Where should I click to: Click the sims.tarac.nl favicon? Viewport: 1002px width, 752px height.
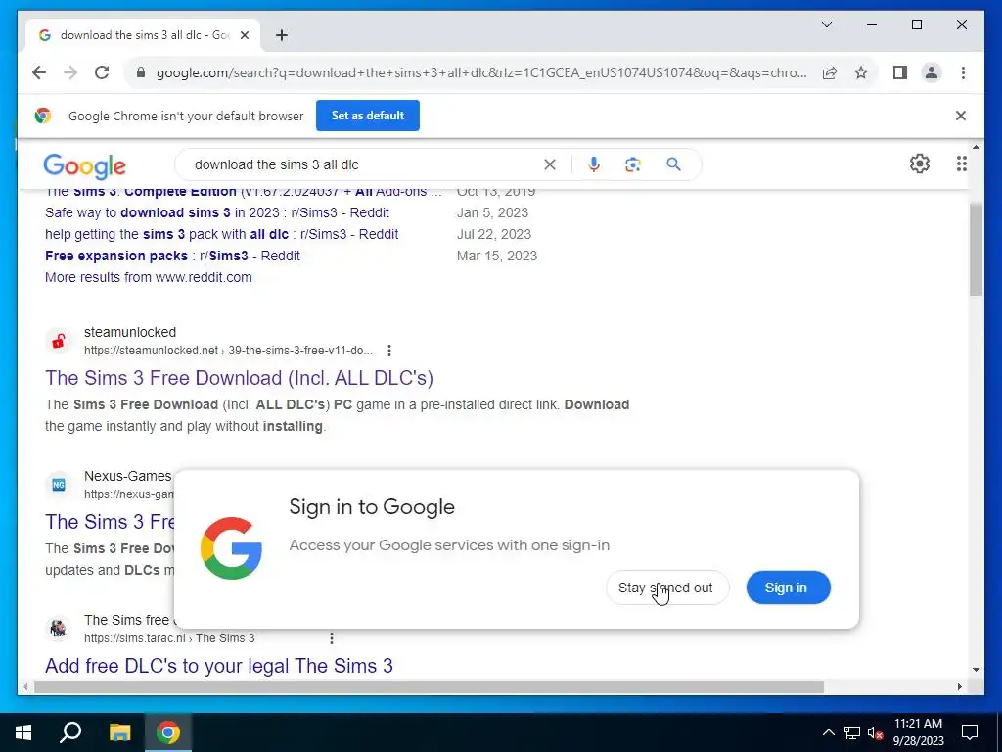(x=59, y=629)
